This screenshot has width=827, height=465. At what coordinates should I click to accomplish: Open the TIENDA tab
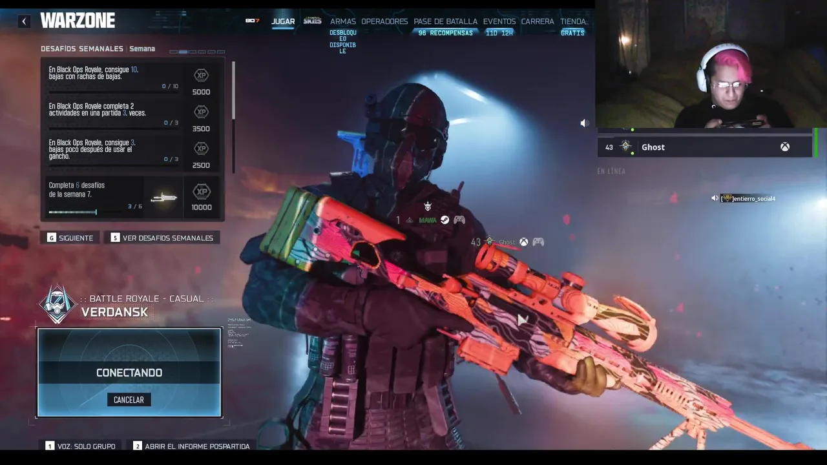[572, 21]
